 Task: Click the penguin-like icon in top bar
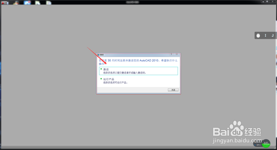(x=16, y=2)
